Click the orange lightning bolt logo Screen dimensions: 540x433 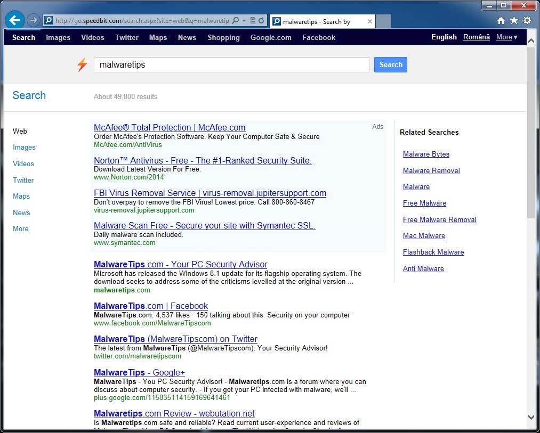82,64
